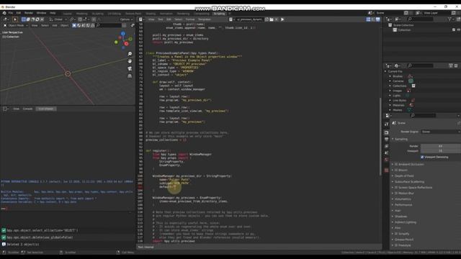Viewport: 461px width, 259px height.
Task: Open Output properties tab icon
Action: (x=386, y=139)
